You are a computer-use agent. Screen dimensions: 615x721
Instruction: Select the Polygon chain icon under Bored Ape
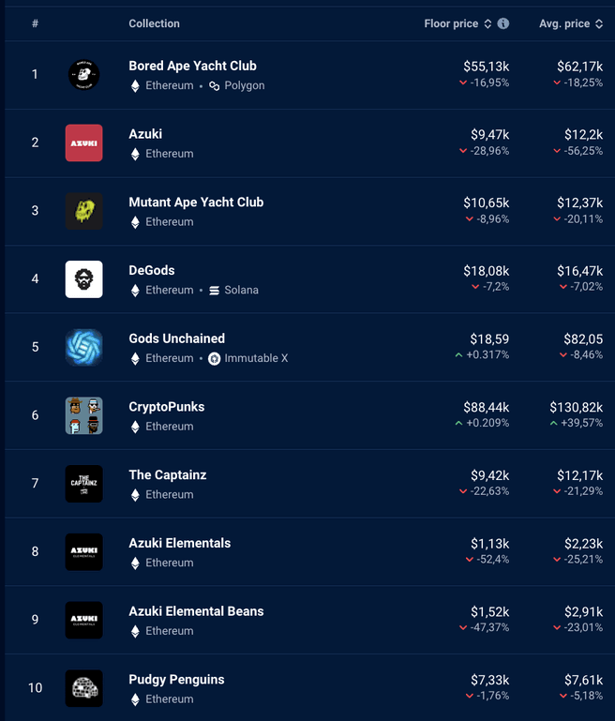(214, 86)
